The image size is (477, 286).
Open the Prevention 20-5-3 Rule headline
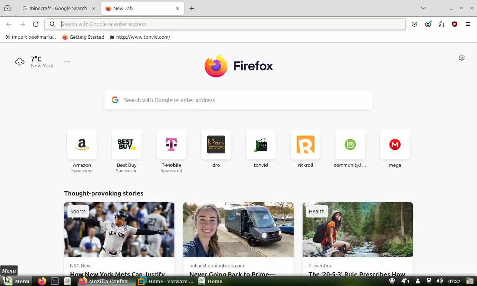(357, 274)
